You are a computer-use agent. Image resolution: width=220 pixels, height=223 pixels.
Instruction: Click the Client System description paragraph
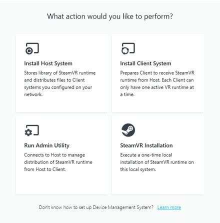157,83
